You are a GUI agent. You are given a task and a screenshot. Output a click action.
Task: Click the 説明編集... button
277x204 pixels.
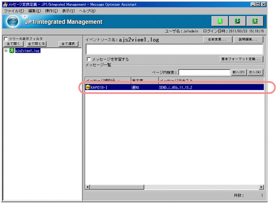[x=248, y=39]
